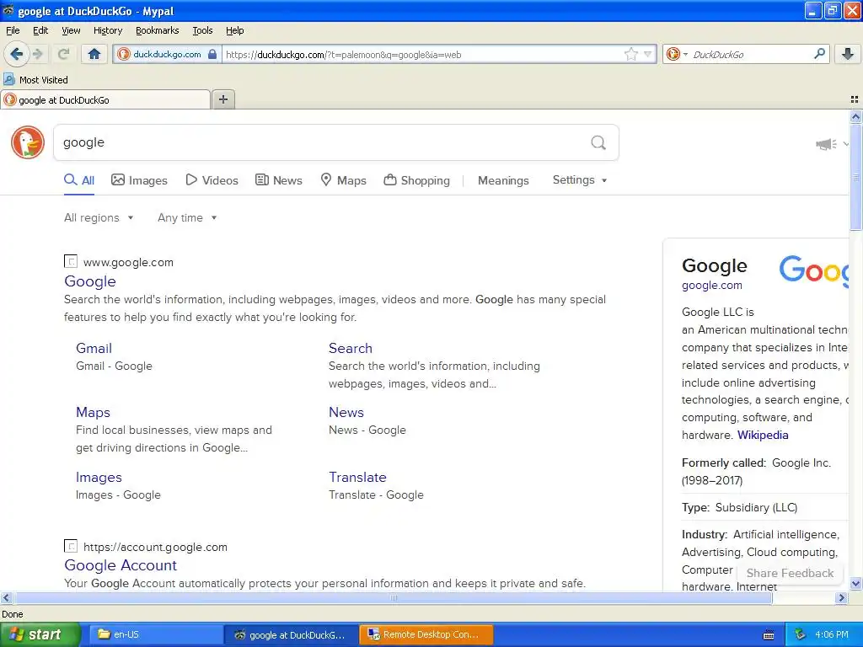Open the search engine selector in the search box

click(677, 54)
